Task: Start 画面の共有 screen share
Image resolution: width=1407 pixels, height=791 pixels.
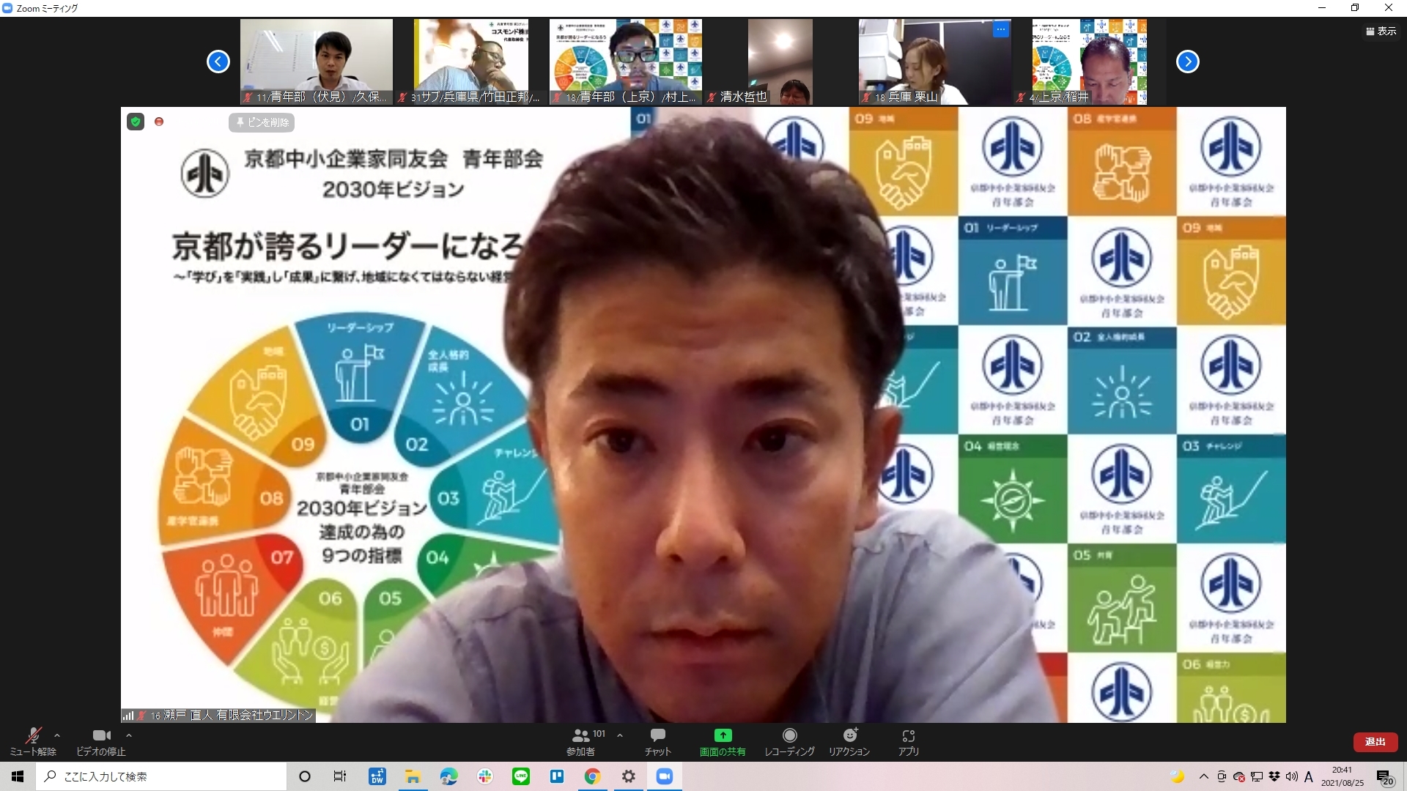Action: (x=723, y=741)
